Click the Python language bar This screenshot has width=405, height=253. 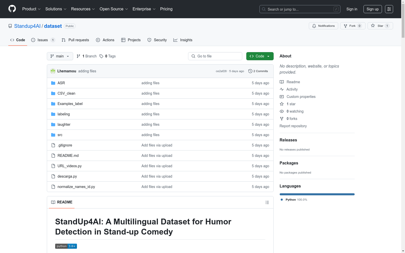click(x=317, y=194)
